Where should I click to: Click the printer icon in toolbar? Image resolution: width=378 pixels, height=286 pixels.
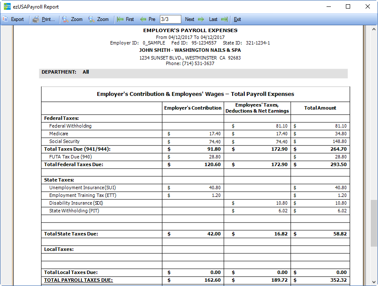click(x=36, y=19)
